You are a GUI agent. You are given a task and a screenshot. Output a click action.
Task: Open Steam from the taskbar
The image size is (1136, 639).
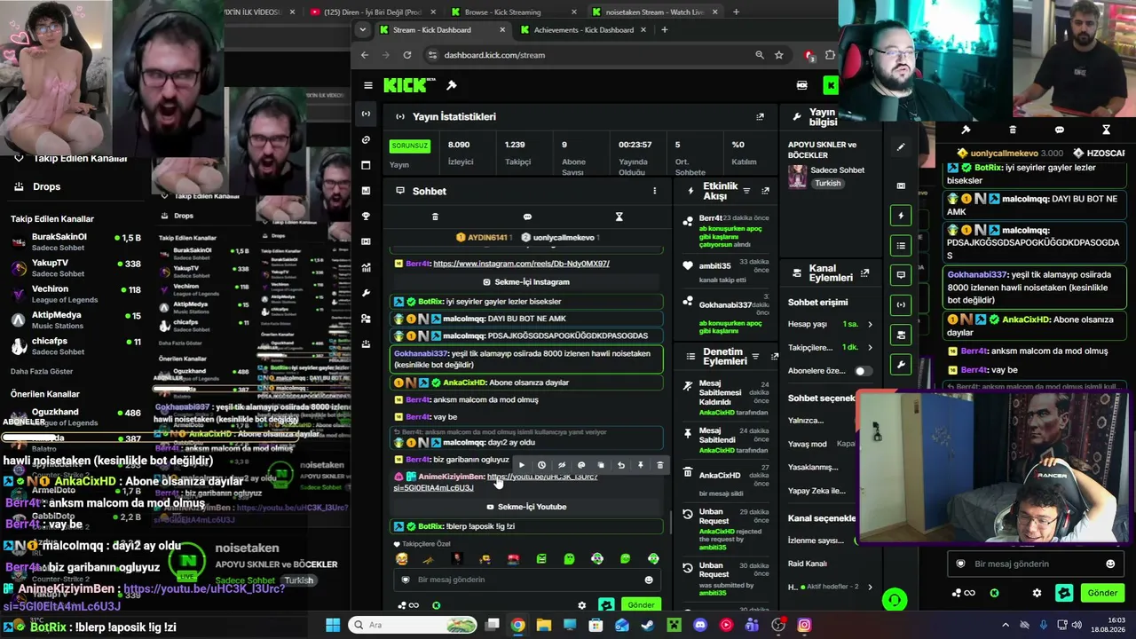[647, 625]
